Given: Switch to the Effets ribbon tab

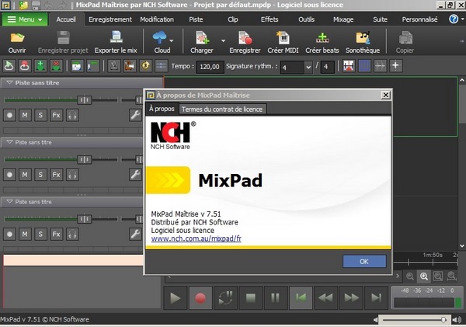Looking at the screenshot, I should click(270, 19).
